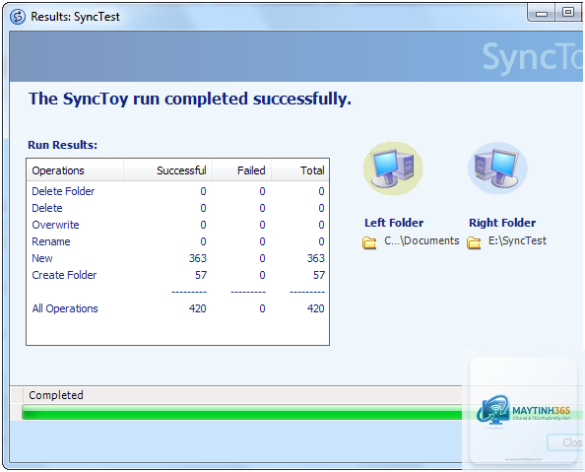Image resolution: width=585 pixels, height=472 pixels.
Task: Click the Right Folder computer icon
Action: coord(497,169)
